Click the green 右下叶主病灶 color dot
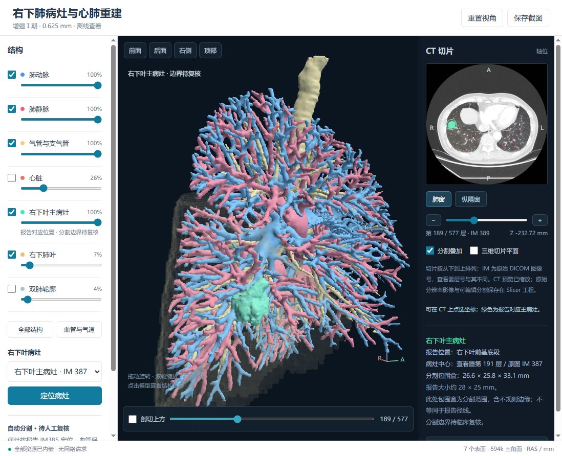Screen dimensions: 562x456 pos(23,212)
